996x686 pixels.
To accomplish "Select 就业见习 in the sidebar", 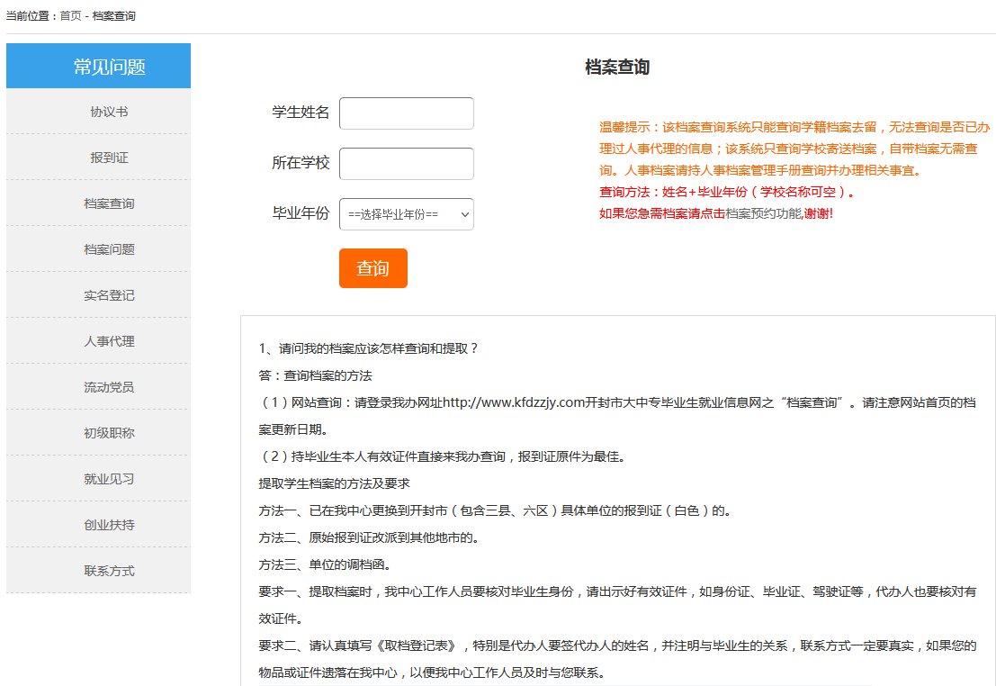I will [109, 479].
